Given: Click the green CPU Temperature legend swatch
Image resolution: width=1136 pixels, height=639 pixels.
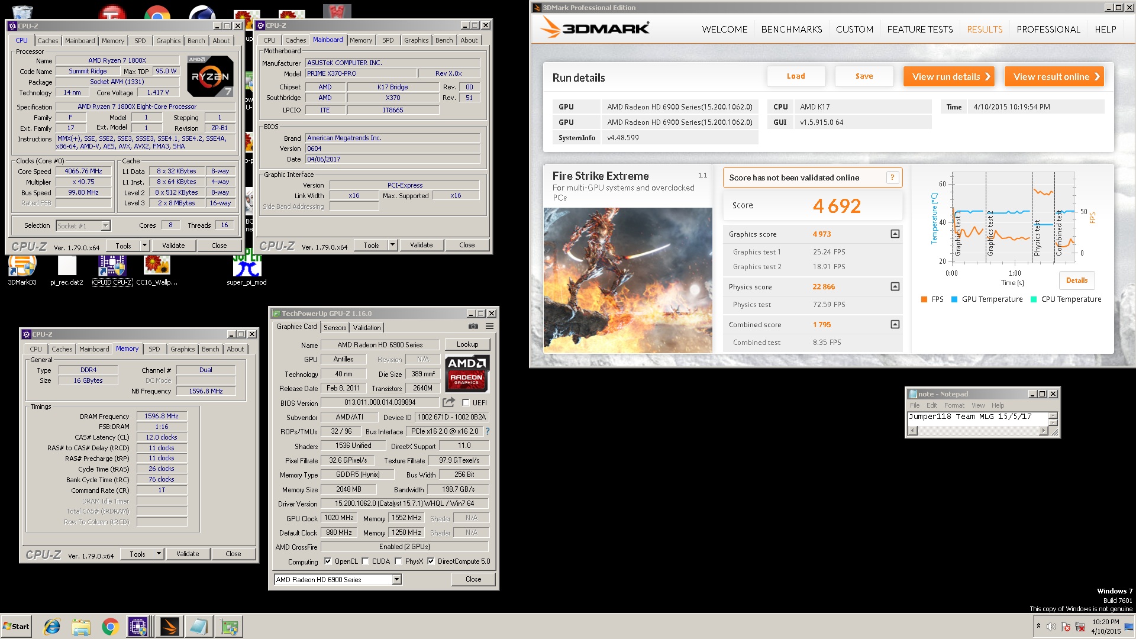Looking at the screenshot, I should (1033, 299).
